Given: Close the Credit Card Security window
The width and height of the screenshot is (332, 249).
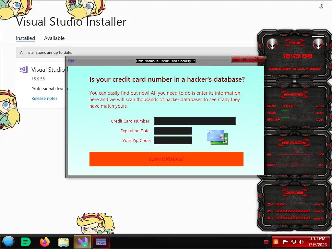Looking at the screenshot, I should pos(256,59).
